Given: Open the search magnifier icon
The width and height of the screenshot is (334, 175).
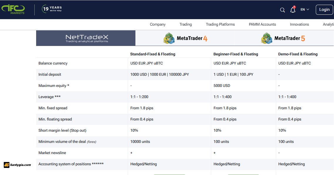Looking at the screenshot, I should click(x=283, y=10).
